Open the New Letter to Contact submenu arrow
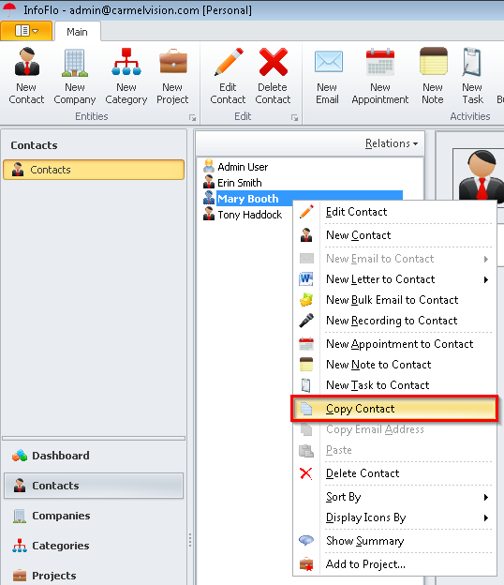The image size is (504, 585). [x=486, y=279]
